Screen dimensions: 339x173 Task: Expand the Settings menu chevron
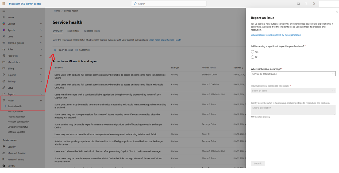(41, 81)
